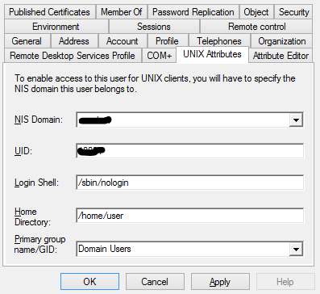Viewport: 320px width, 294px height.
Task: Open the Telephones tab
Action: click(x=219, y=41)
